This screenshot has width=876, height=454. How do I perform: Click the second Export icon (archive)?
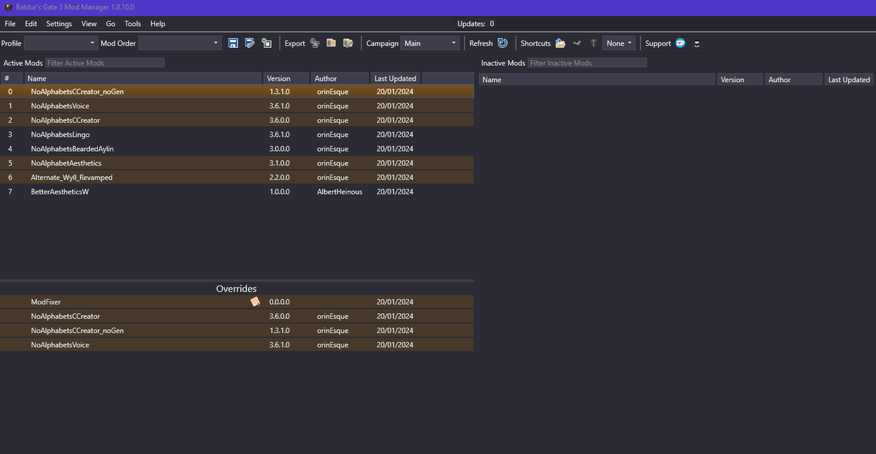(331, 43)
